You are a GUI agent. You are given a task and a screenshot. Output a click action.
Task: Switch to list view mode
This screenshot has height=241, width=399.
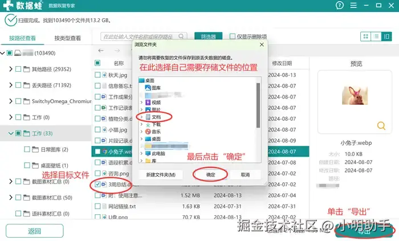click(x=376, y=36)
